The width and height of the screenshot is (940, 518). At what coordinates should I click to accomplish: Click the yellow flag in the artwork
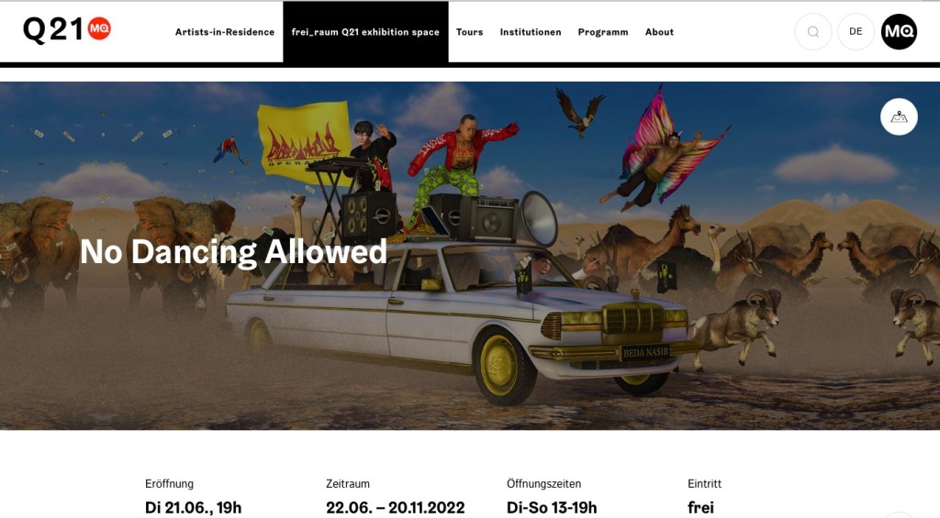pyautogui.click(x=304, y=142)
